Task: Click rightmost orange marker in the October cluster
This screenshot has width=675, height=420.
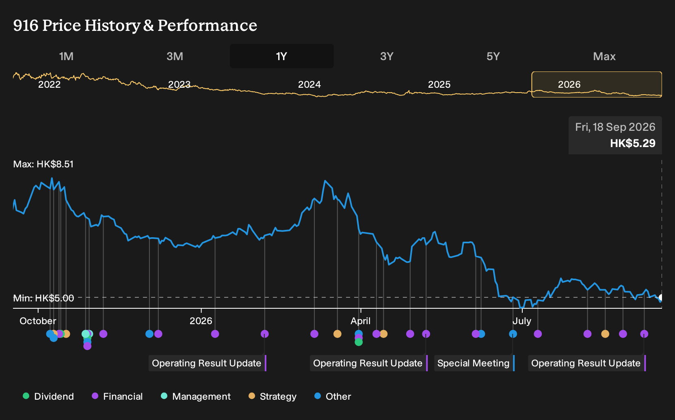Action: [66, 334]
